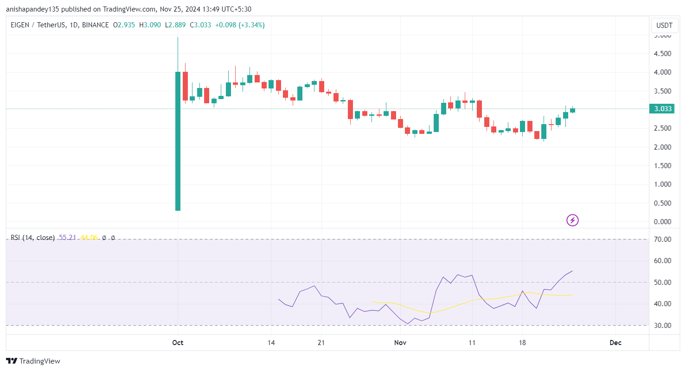Click the 18 date label on time axis
The image size is (686, 371).
pyautogui.click(x=522, y=343)
